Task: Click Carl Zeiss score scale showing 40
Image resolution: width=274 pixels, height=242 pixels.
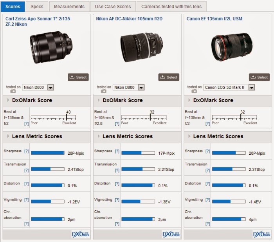Action: point(53,117)
